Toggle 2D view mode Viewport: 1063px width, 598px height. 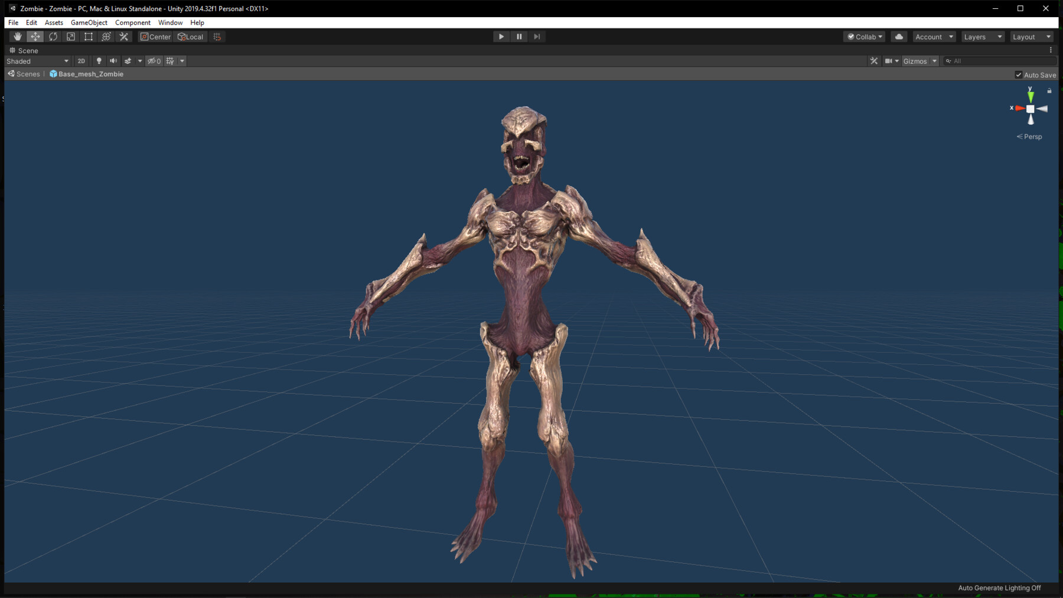pos(81,61)
